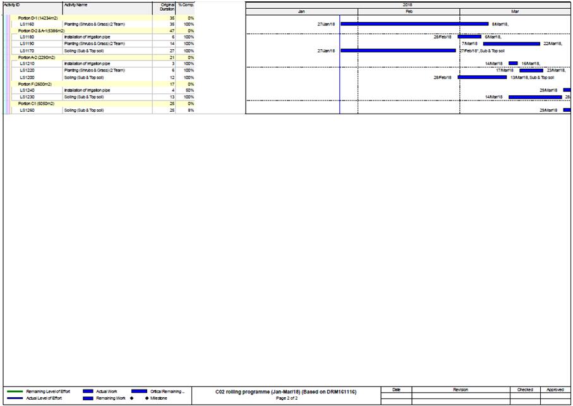The image size is (573, 406).
Task: Click the Page 2 of 2 footer text
Action: tap(287, 398)
